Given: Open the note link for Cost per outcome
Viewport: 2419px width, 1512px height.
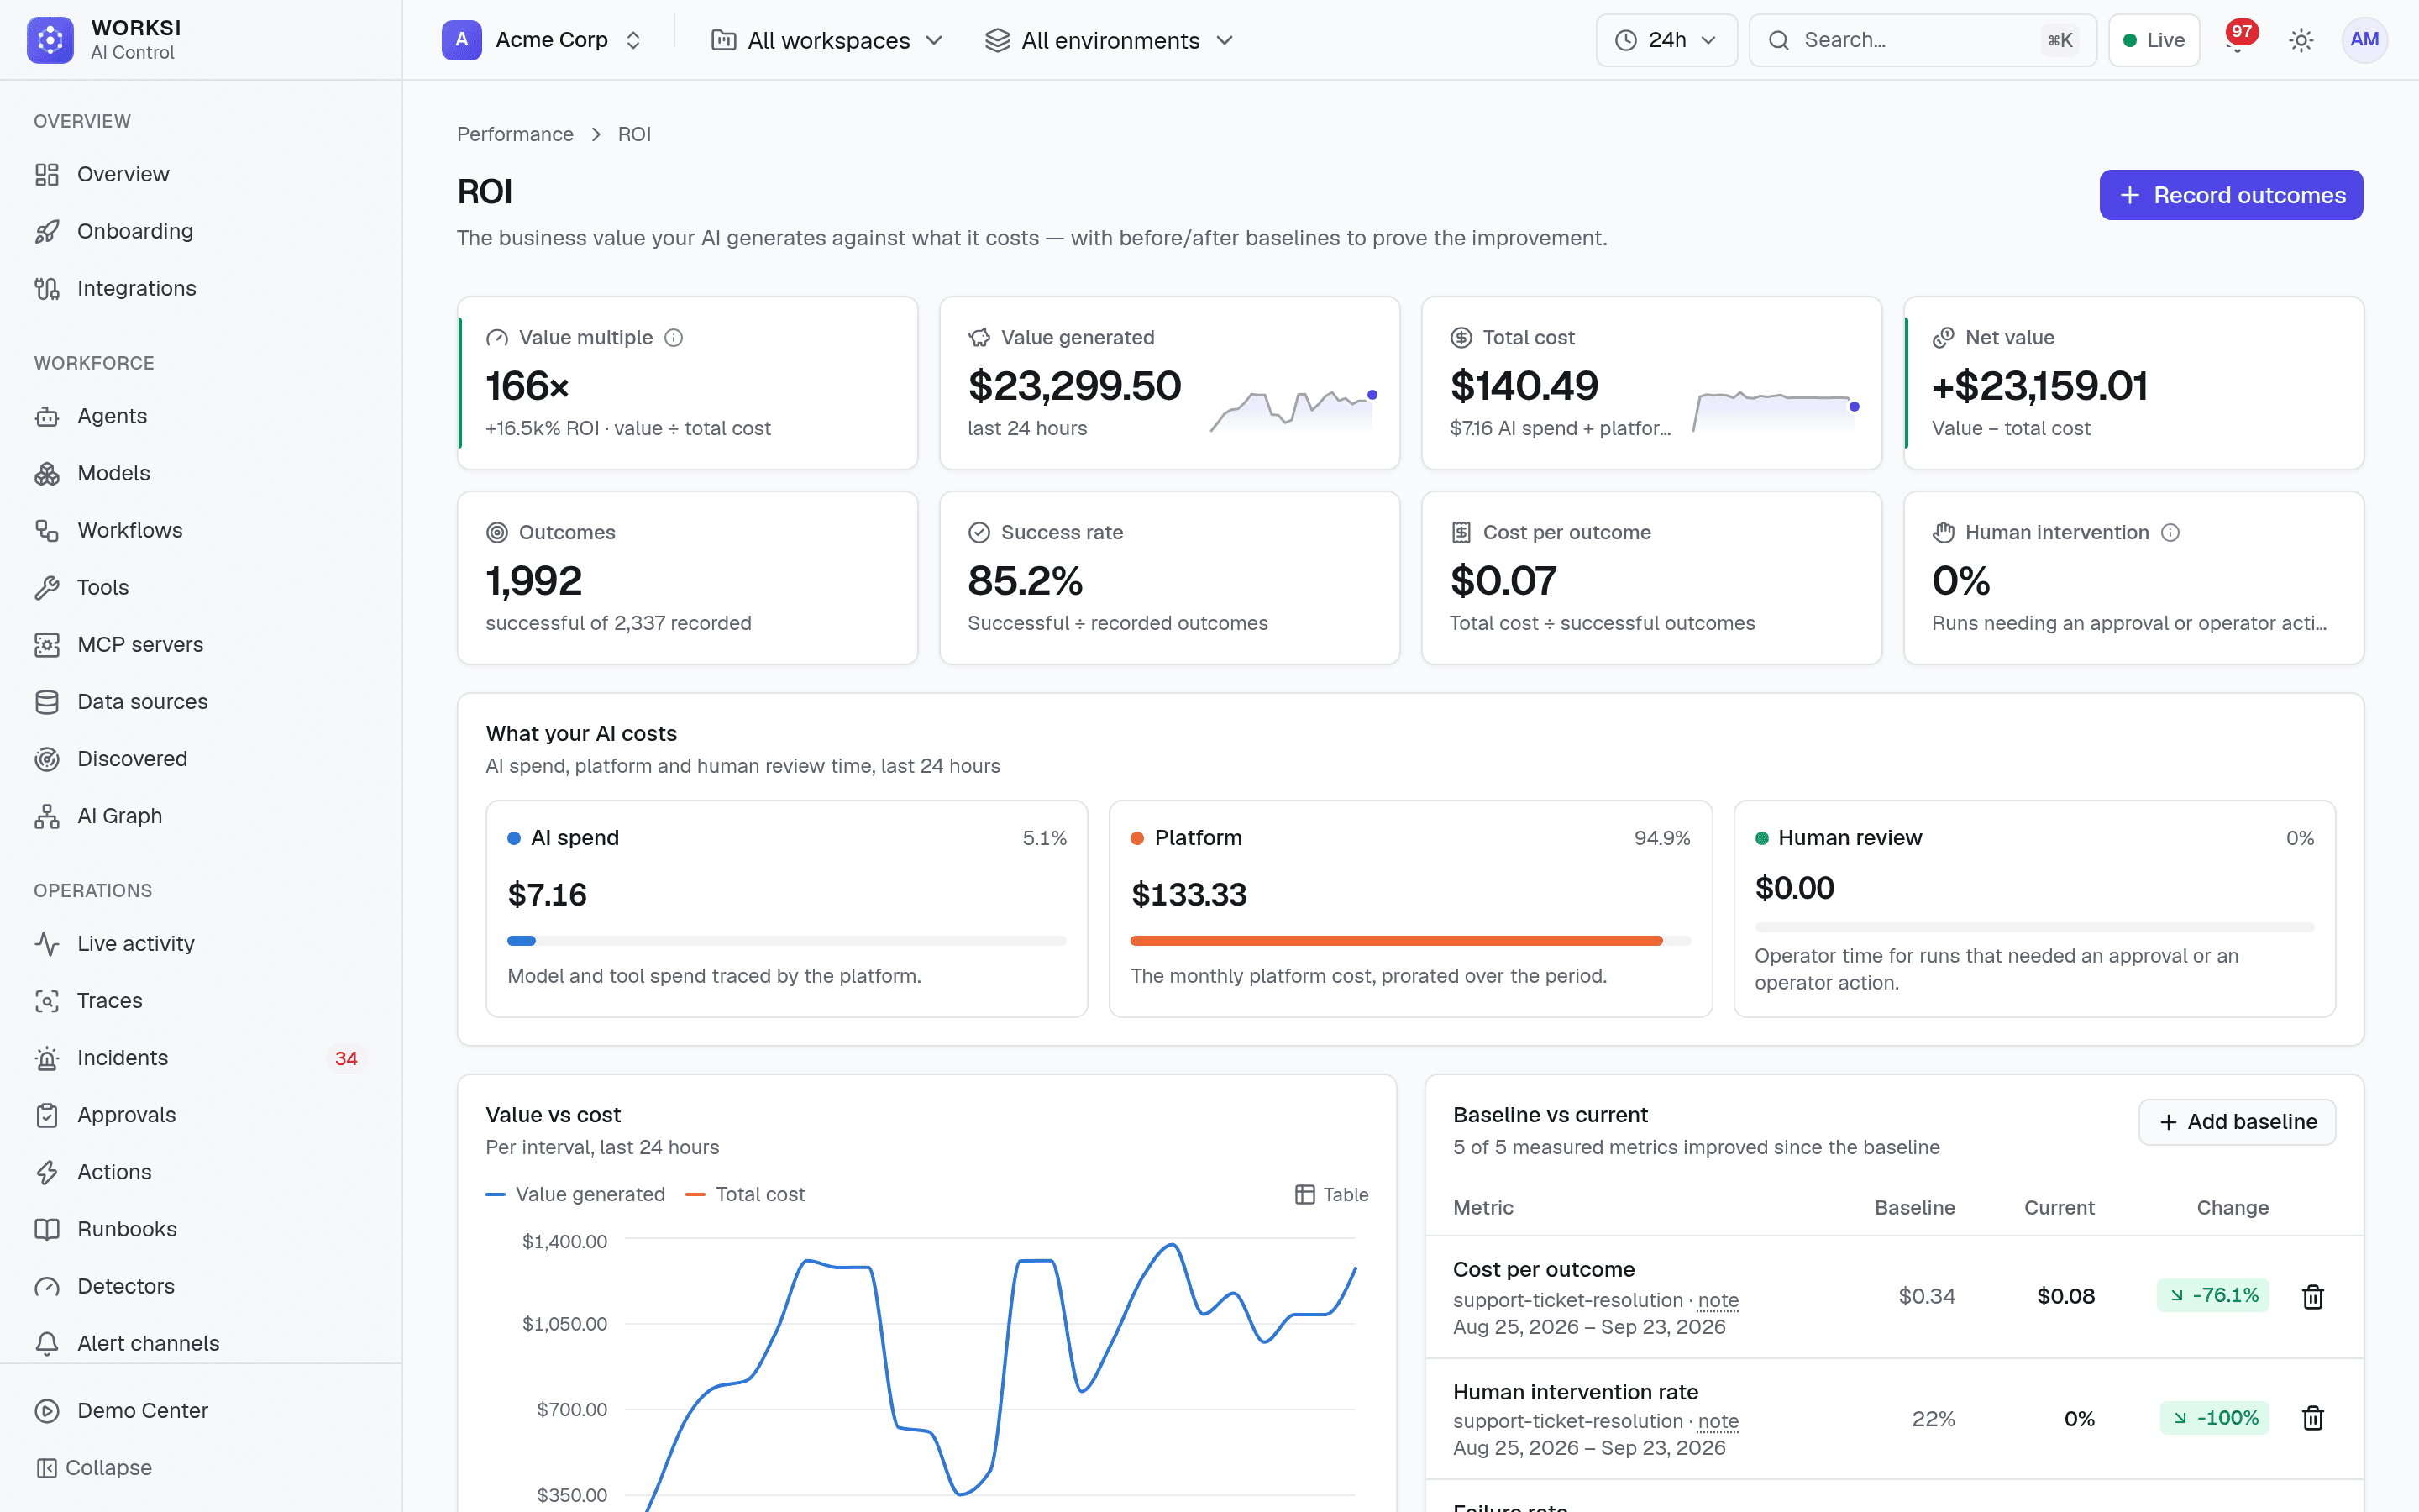Looking at the screenshot, I should pos(1718,1300).
